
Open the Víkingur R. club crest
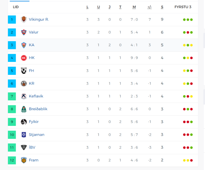pyautogui.click(x=24, y=19)
